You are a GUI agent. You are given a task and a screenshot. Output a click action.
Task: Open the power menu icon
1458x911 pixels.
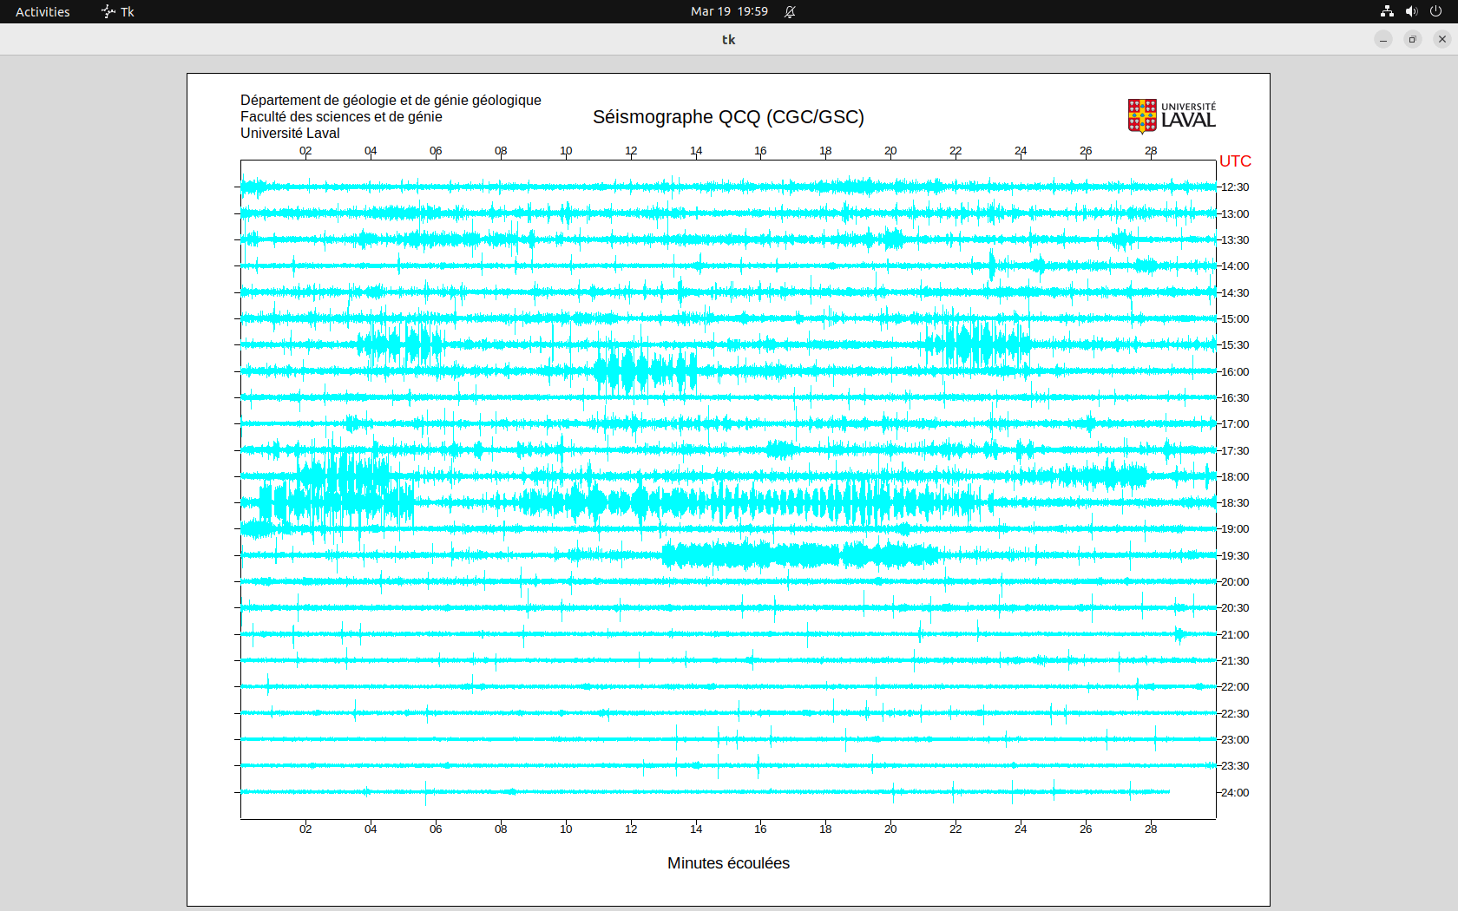pyautogui.click(x=1435, y=11)
